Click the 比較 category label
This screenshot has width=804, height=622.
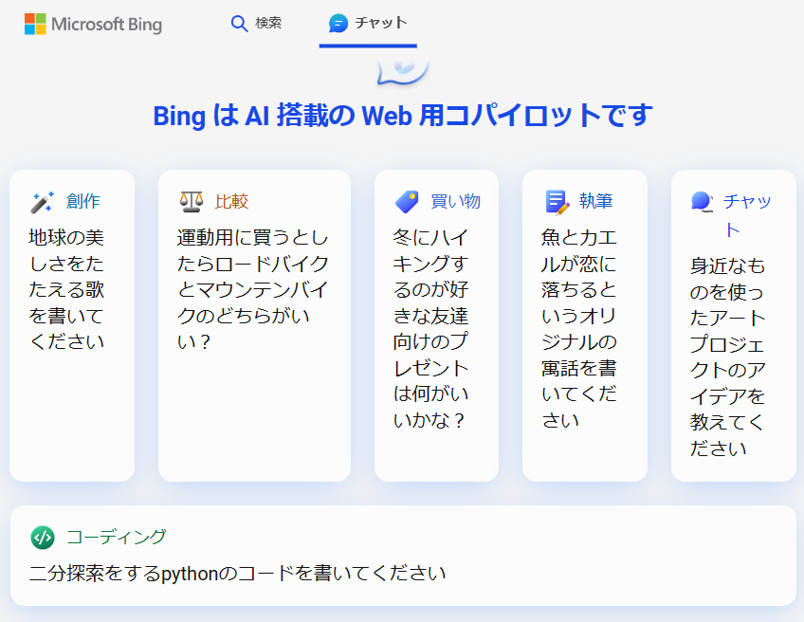point(231,202)
